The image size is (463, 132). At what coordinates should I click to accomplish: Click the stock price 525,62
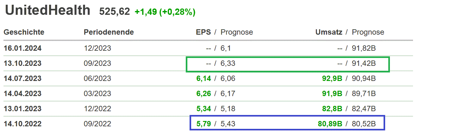click(x=115, y=12)
